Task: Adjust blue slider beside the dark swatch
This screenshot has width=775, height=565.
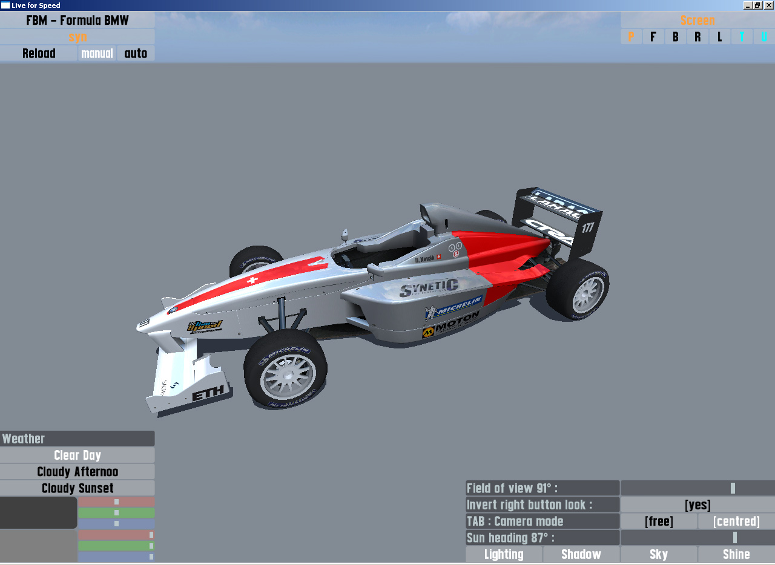Action: coord(116,523)
